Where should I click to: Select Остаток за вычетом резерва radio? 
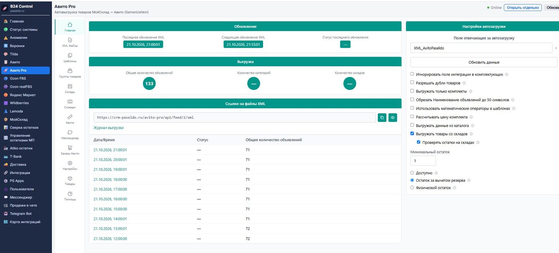[412, 180]
